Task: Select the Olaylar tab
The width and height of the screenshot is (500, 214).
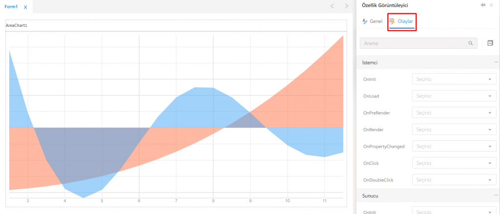Action: 402,21
